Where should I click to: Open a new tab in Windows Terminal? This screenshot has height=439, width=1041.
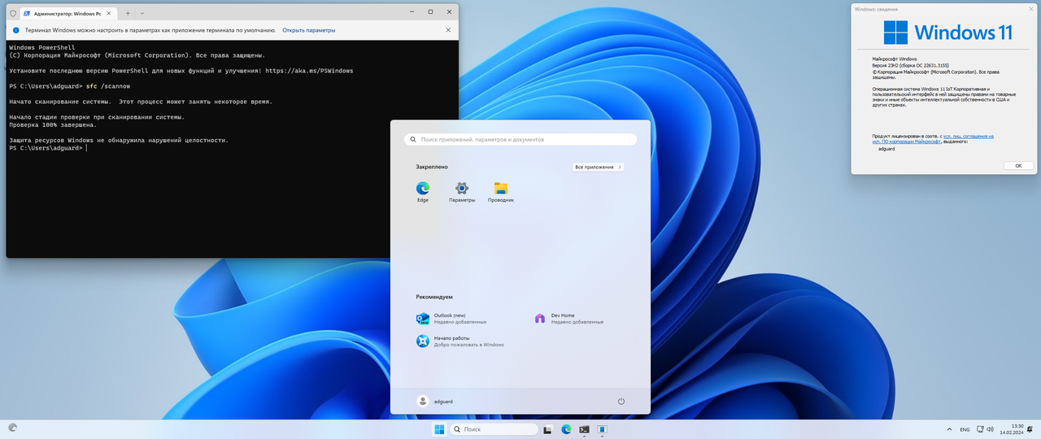click(x=128, y=13)
